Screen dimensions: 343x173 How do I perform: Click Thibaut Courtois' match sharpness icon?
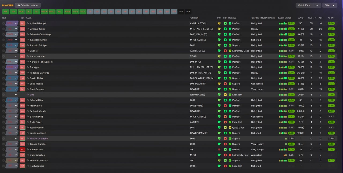click(225, 160)
